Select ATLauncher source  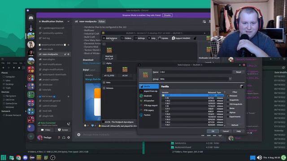pos(149,101)
